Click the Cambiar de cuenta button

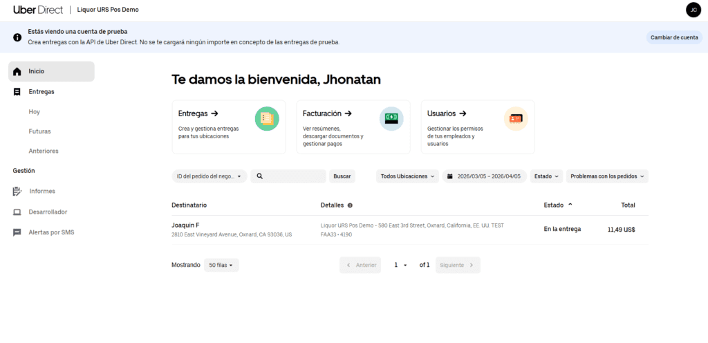click(674, 37)
